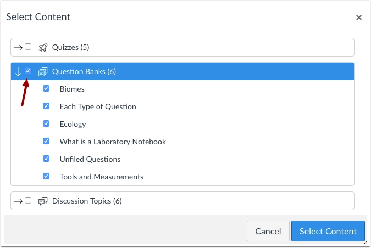Screen dimensions: 371x248
Task: Uncheck the Question Banks checkbox
Action: click(x=29, y=71)
